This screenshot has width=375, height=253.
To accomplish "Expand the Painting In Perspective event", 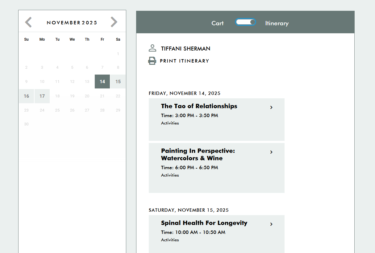I will pos(198,154).
